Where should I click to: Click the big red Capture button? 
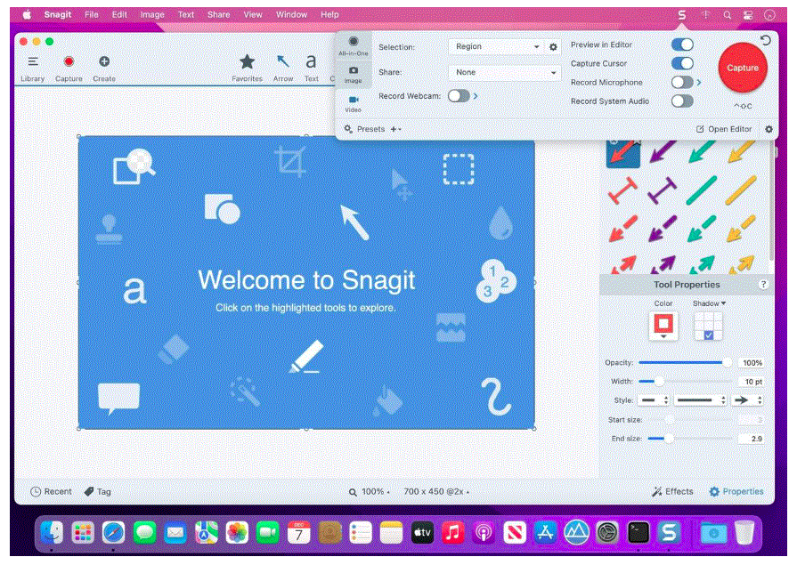742,68
